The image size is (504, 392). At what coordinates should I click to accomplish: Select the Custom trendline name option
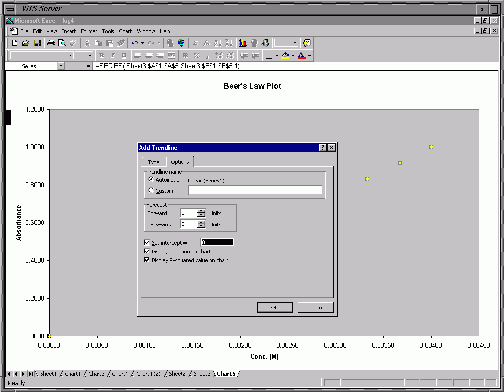[151, 191]
